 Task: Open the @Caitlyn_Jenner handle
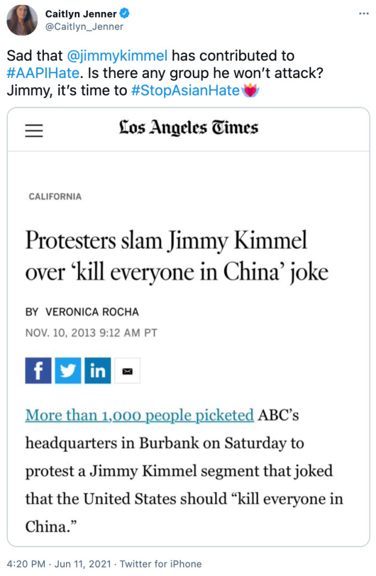point(85,26)
